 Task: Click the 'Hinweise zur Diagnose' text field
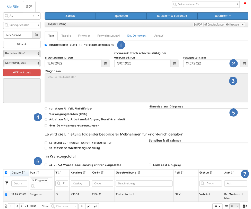(x=199, y=112)
